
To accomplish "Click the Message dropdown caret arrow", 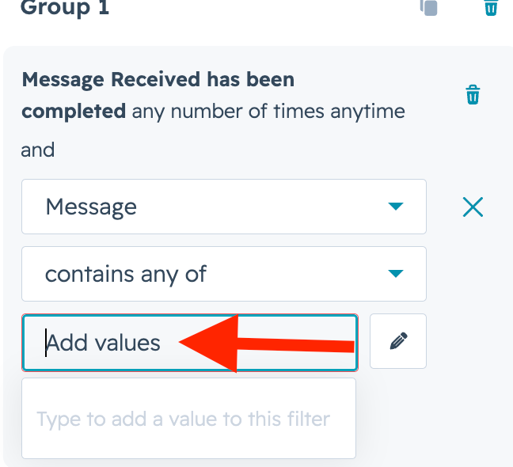I will [x=396, y=207].
